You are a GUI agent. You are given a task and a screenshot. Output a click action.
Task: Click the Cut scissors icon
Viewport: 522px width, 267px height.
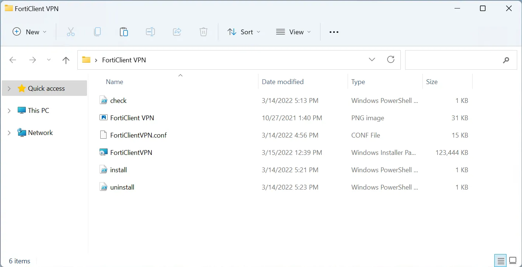pyautogui.click(x=71, y=32)
